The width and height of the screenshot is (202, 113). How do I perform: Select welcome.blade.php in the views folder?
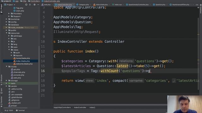(x=23, y=64)
